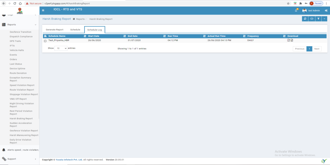This screenshot has width=330, height=165.
Task: Click the Reports breadcrumb link
Action: [80, 19]
